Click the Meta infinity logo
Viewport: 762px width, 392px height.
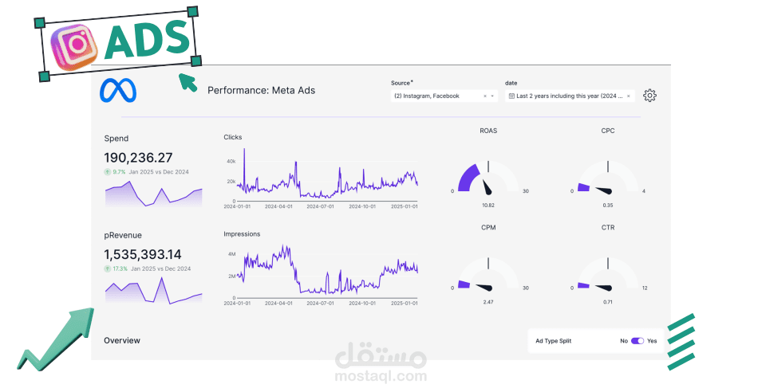(118, 91)
